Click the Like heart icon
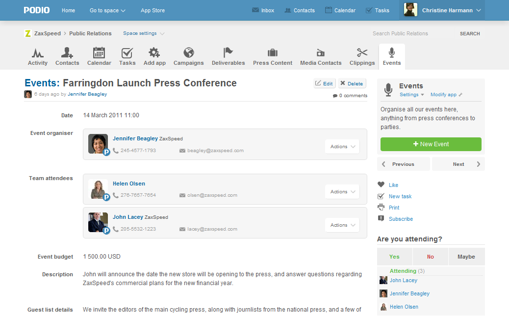 tap(381, 185)
